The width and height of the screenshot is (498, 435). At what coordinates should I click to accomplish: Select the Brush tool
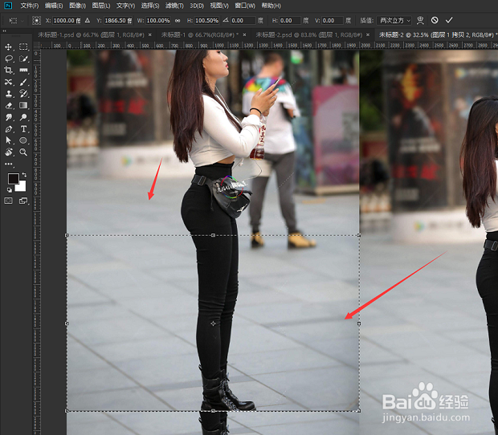click(23, 82)
